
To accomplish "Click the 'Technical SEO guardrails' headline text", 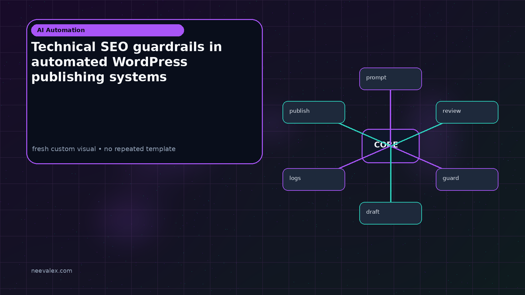I will click(x=127, y=62).
